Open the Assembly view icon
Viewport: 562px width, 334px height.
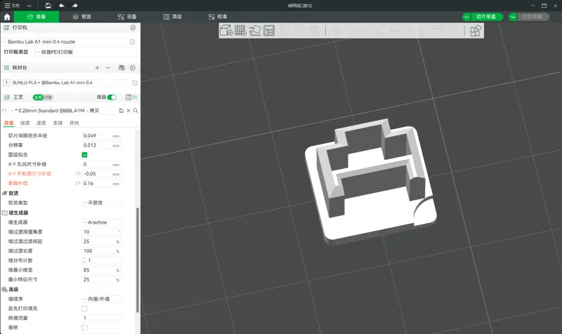point(476,31)
